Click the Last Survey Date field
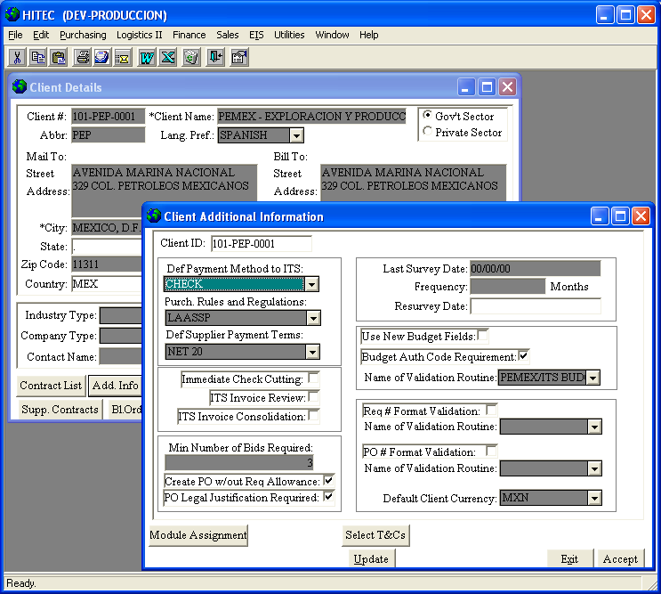 [536, 269]
